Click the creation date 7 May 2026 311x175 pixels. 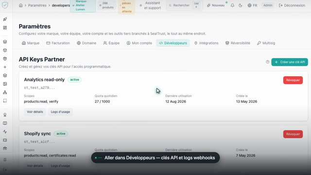click(245, 156)
